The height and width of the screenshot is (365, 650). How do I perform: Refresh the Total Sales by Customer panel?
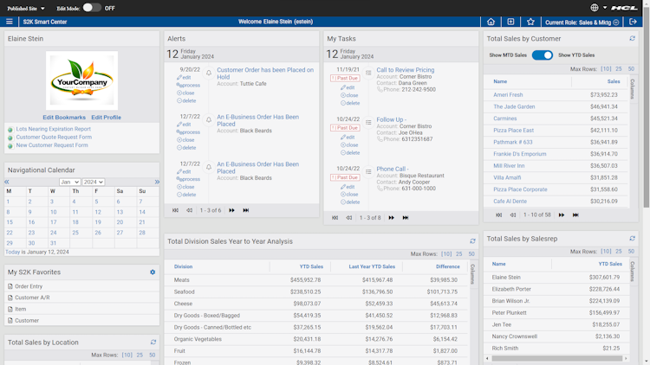click(x=632, y=38)
